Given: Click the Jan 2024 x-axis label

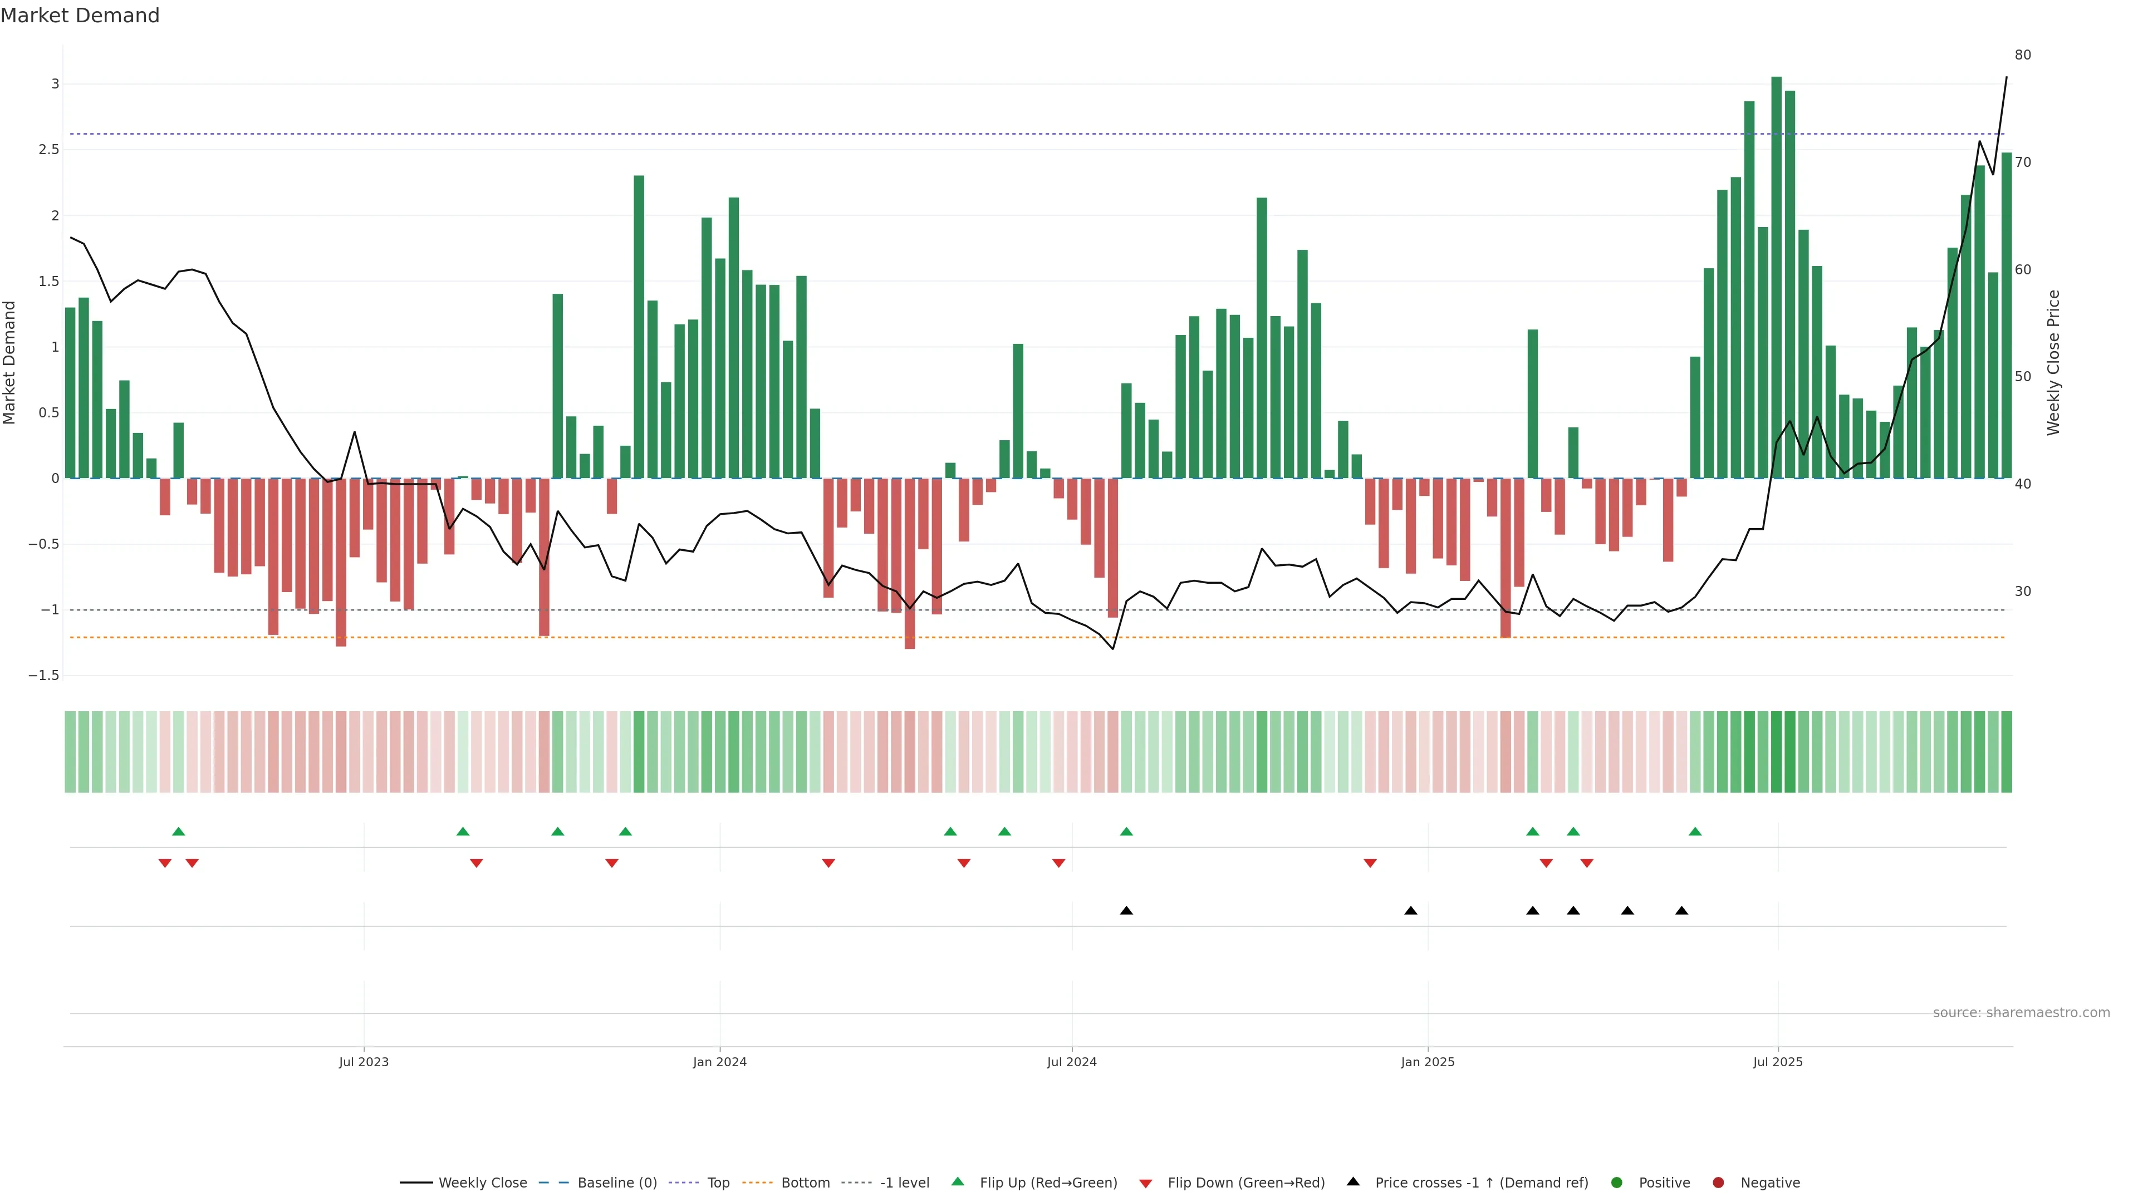Looking at the screenshot, I should coord(719,1063).
